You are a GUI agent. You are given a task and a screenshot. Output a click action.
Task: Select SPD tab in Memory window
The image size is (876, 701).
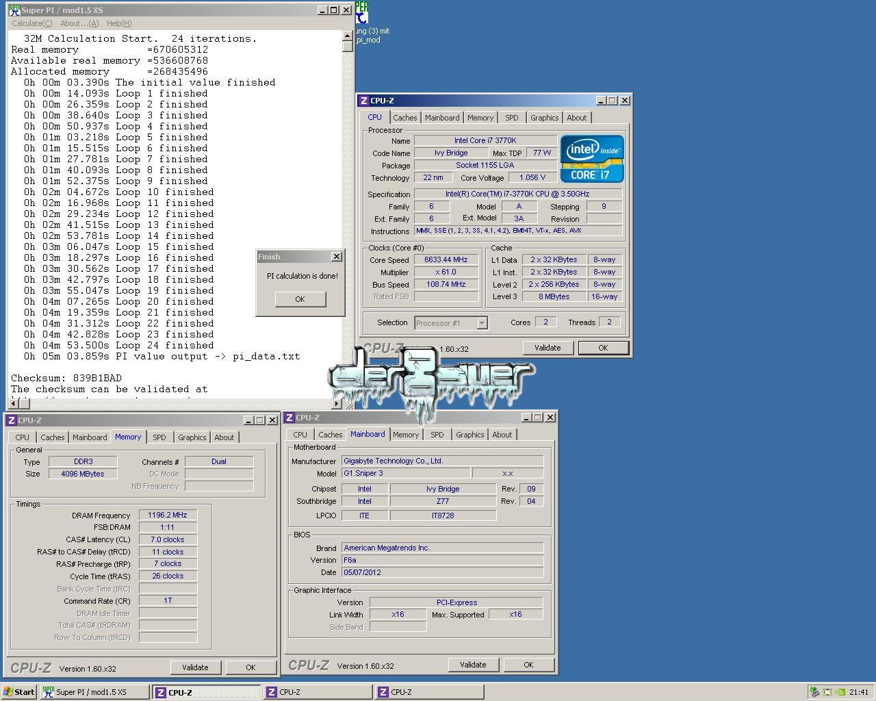point(159,437)
